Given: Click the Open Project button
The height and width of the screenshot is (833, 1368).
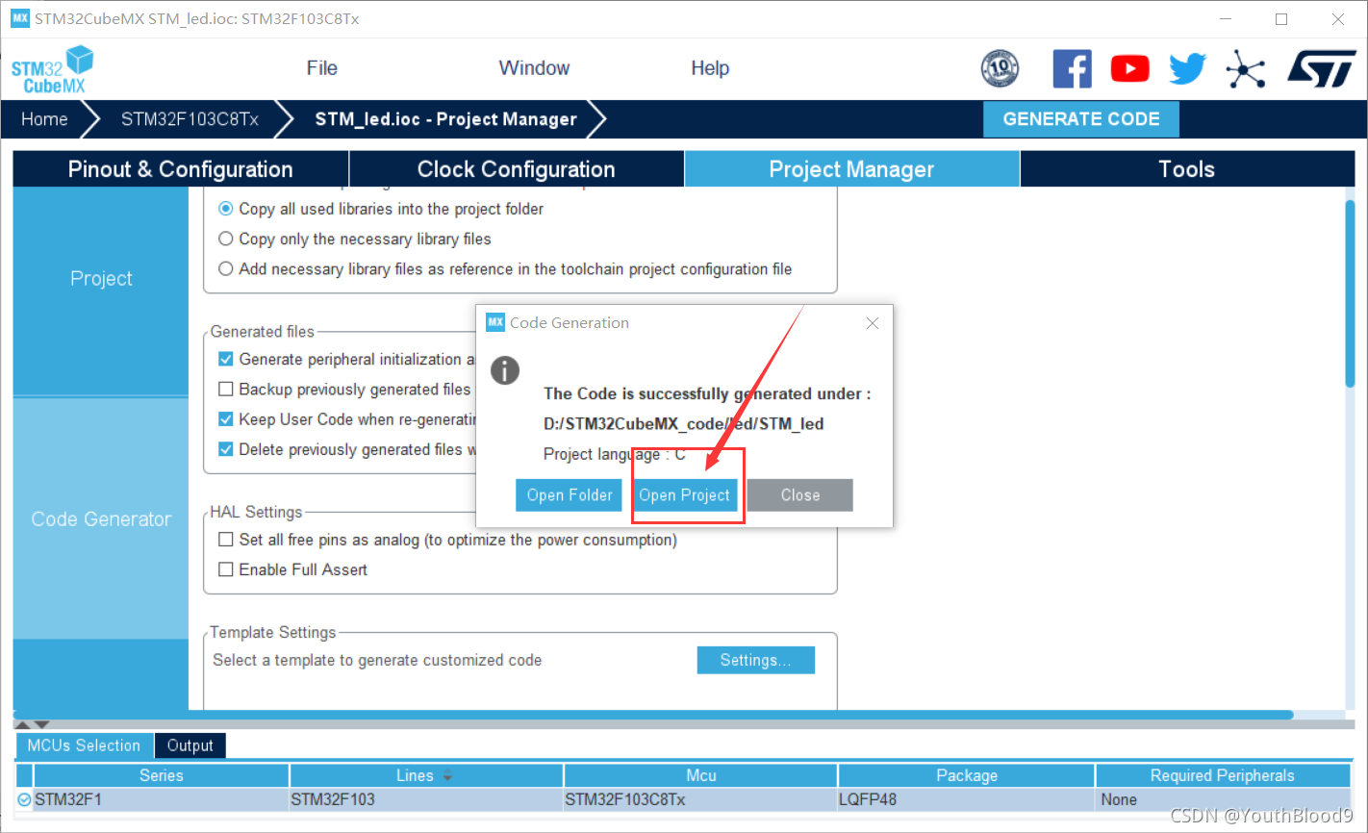Looking at the screenshot, I should click(x=685, y=495).
